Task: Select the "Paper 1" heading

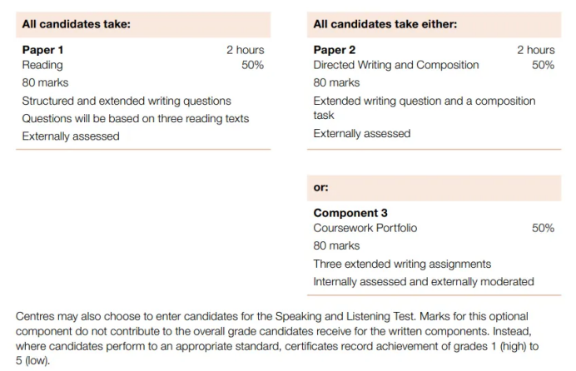Action: [42, 50]
